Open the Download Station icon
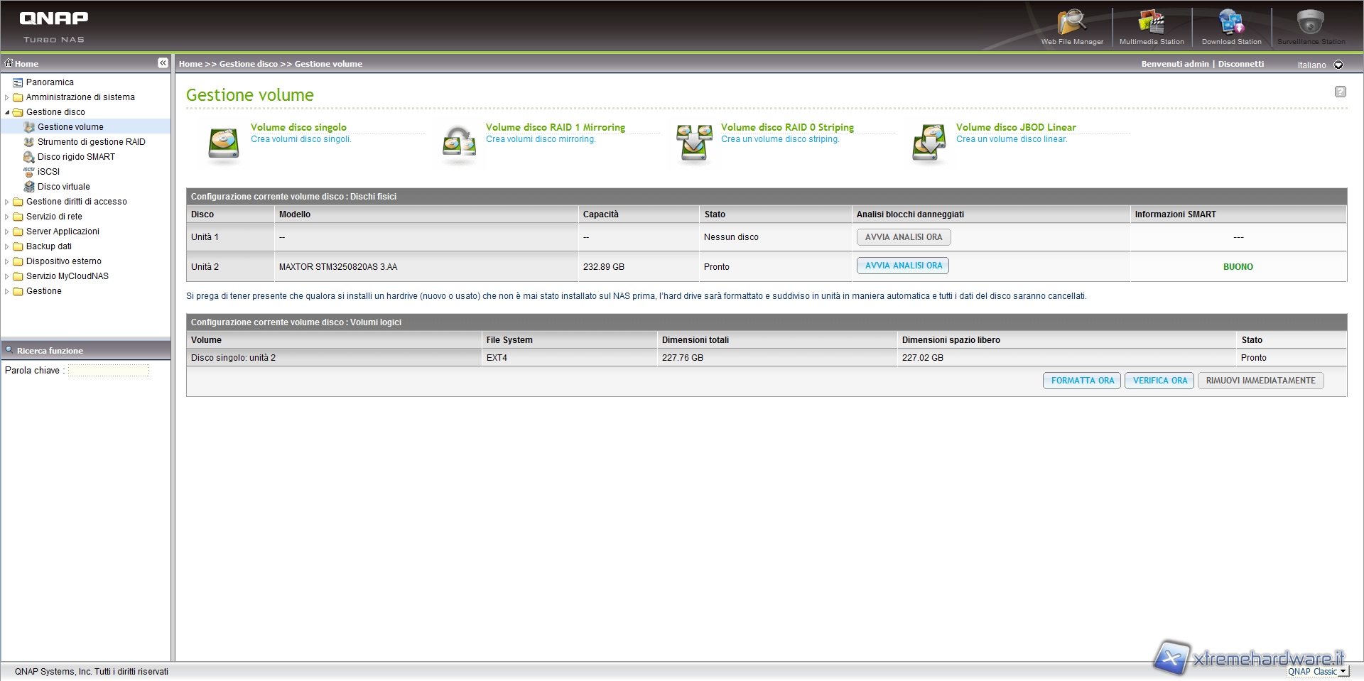Screen dimensions: 1364x681 (1231, 23)
